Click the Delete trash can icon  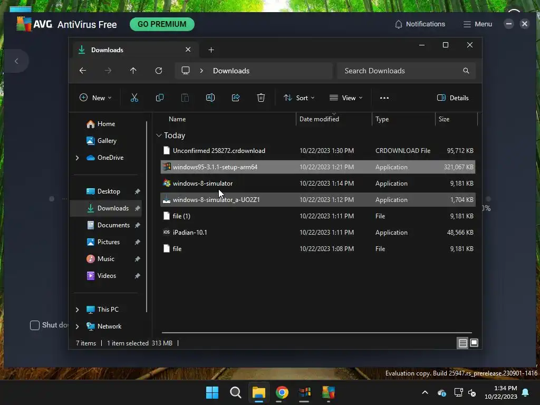pyautogui.click(x=261, y=98)
